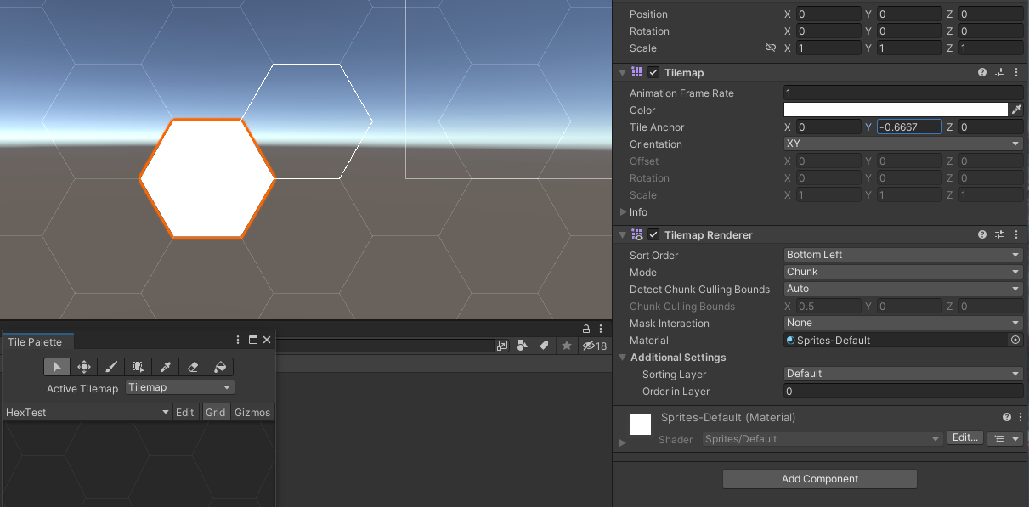Open the Material object picker circle
This screenshot has width=1029, height=507.
pyautogui.click(x=1015, y=340)
